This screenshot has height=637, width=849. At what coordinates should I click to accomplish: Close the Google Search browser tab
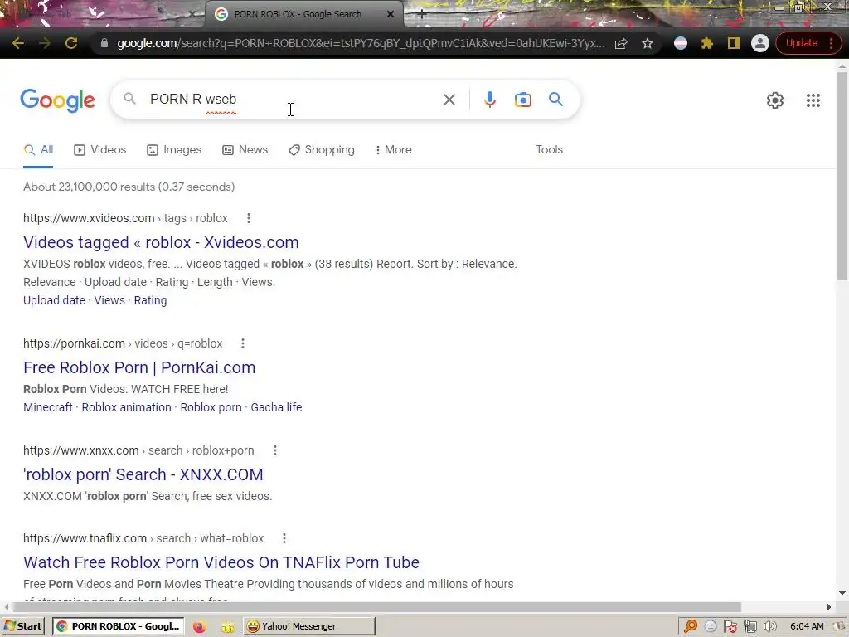pos(391,15)
